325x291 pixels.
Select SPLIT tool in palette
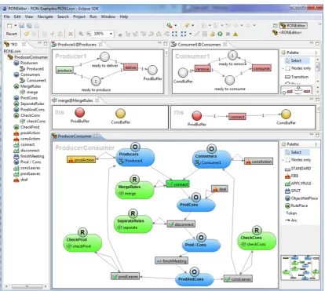point(293,191)
